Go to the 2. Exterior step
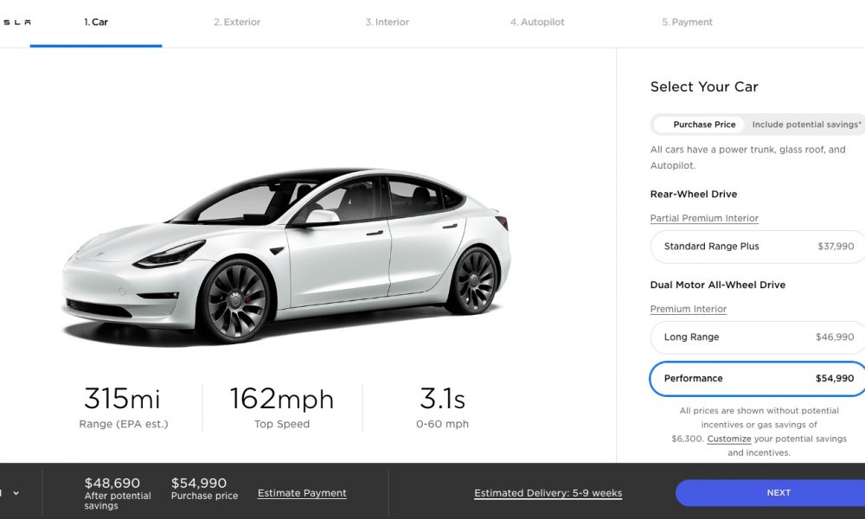 (x=237, y=22)
